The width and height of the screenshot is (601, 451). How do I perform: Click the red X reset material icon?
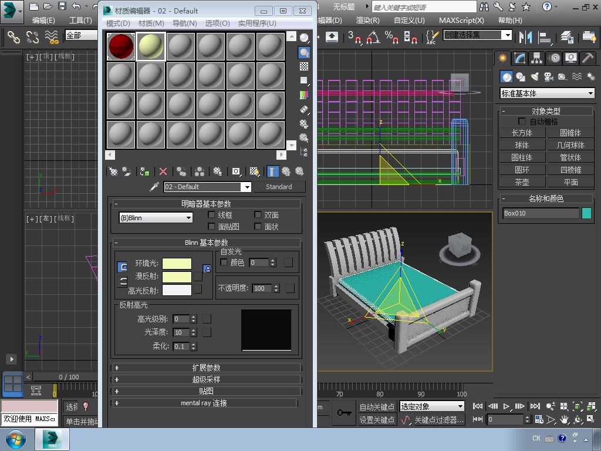click(163, 171)
